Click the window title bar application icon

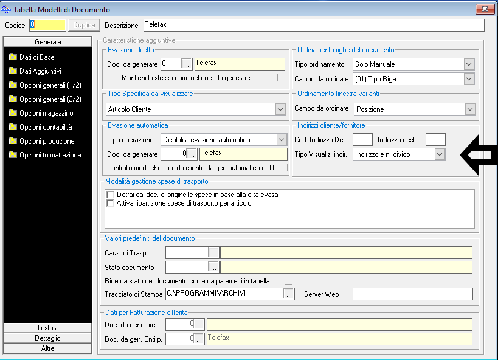[5, 10]
